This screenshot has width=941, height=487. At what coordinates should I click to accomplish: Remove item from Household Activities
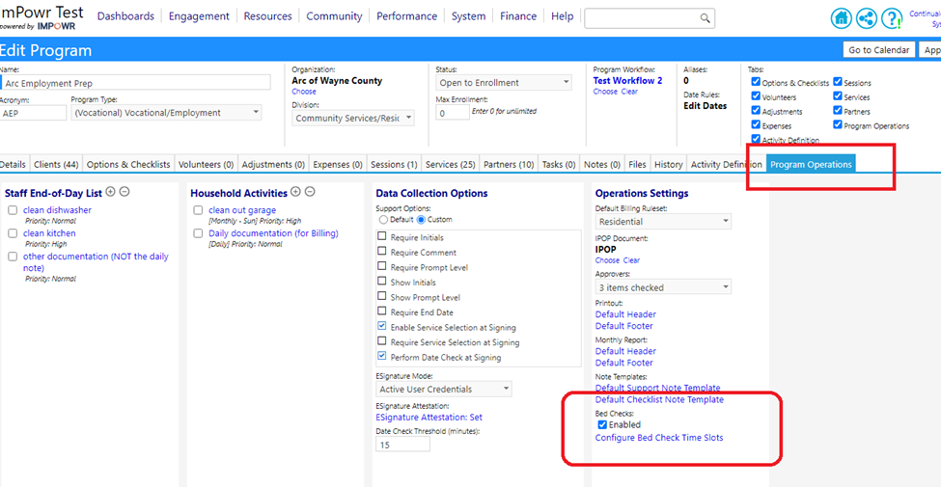310,192
